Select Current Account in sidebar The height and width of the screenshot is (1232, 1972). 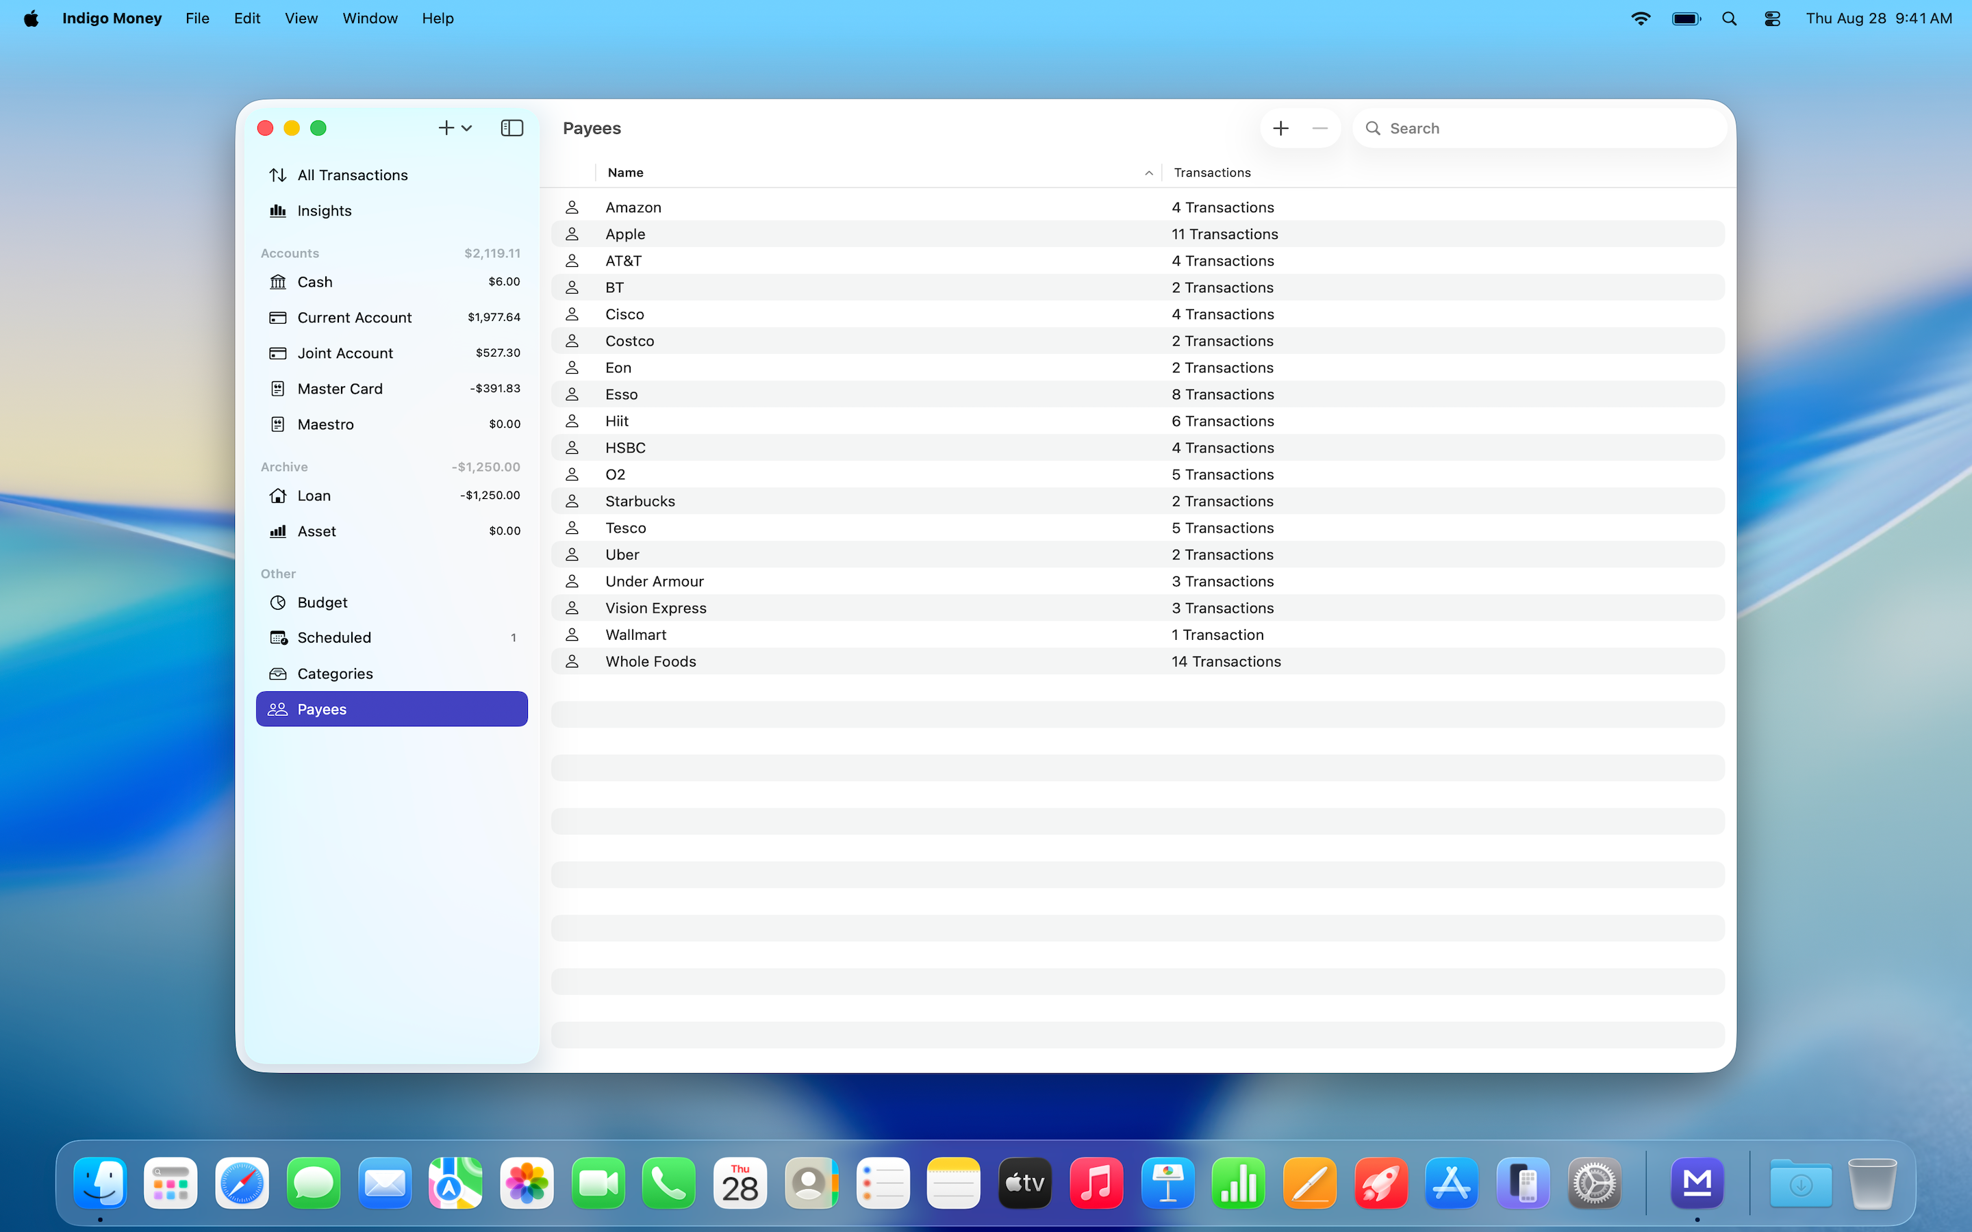point(392,318)
